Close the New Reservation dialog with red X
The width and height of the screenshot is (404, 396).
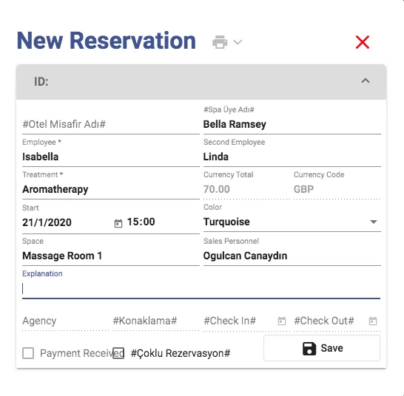click(x=363, y=42)
